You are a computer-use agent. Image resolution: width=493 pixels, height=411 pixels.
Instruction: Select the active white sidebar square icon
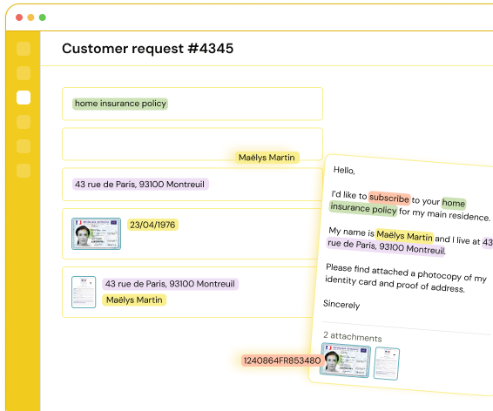click(x=24, y=98)
